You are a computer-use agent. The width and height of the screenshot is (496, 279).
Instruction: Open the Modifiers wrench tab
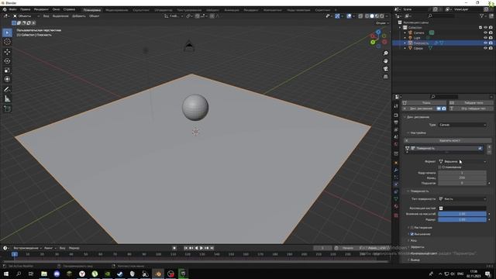tap(396, 170)
